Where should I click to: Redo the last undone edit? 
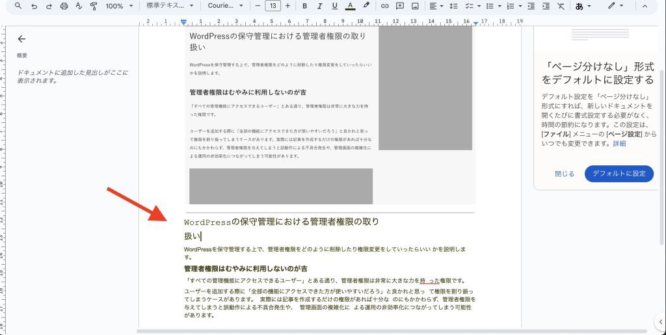[x=49, y=6]
